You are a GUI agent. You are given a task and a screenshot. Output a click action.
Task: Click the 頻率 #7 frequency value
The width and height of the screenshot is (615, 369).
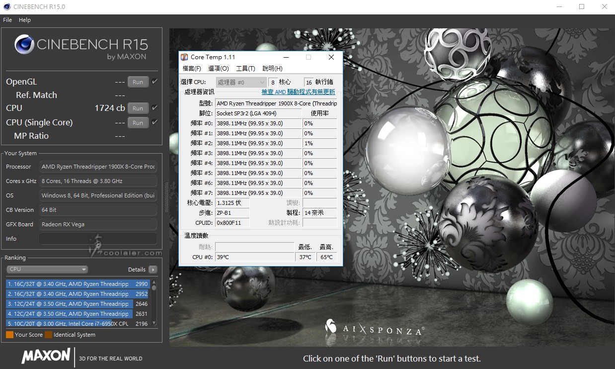(258, 193)
